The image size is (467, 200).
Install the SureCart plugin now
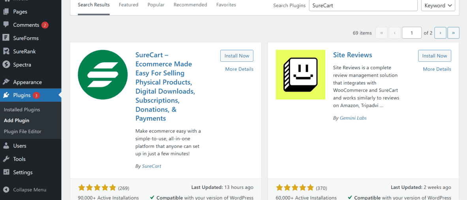click(237, 56)
